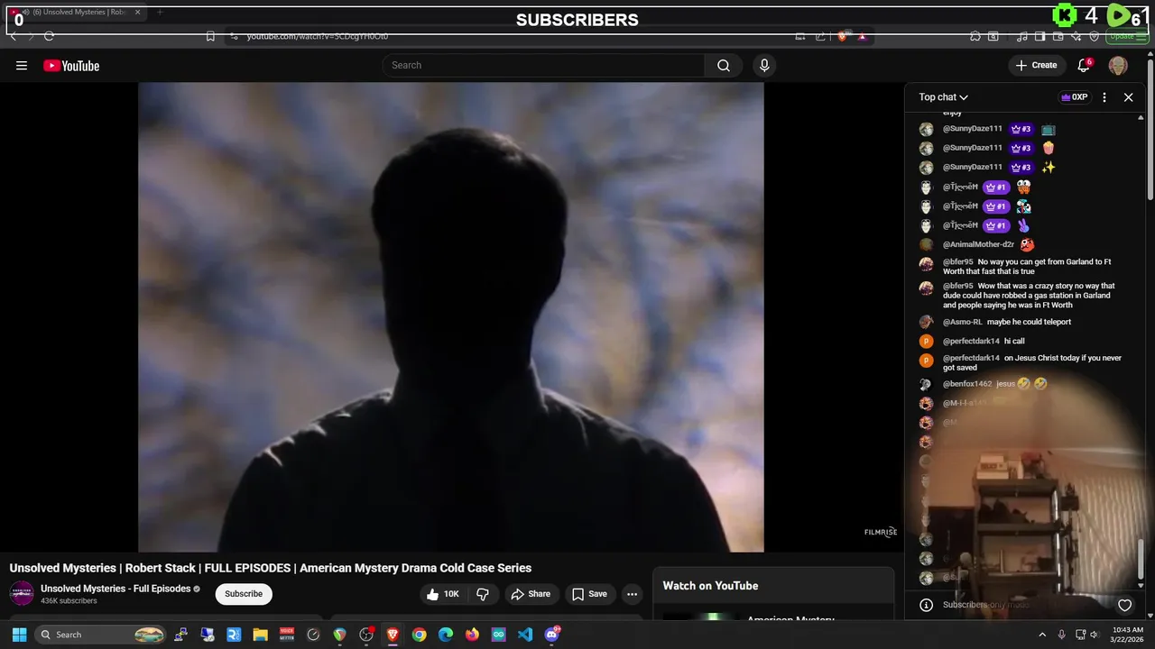This screenshot has height=649, width=1155.
Task: Click the bookmark icon in the address bar
Action: pyautogui.click(x=210, y=36)
